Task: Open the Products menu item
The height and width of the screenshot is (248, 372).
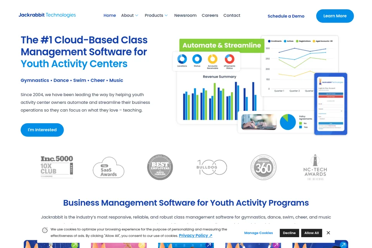Action: [154, 15]
